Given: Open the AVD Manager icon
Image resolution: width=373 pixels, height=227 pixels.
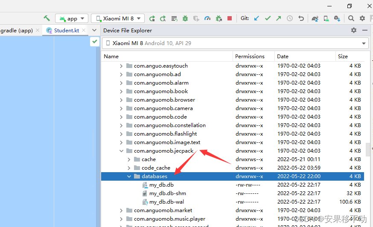Looking at the screenshot, I should click(x=326, y=18).
